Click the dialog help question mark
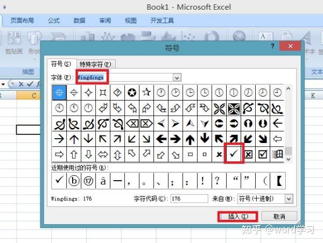Viewport: 323px width, 243px height. [272, 46]
